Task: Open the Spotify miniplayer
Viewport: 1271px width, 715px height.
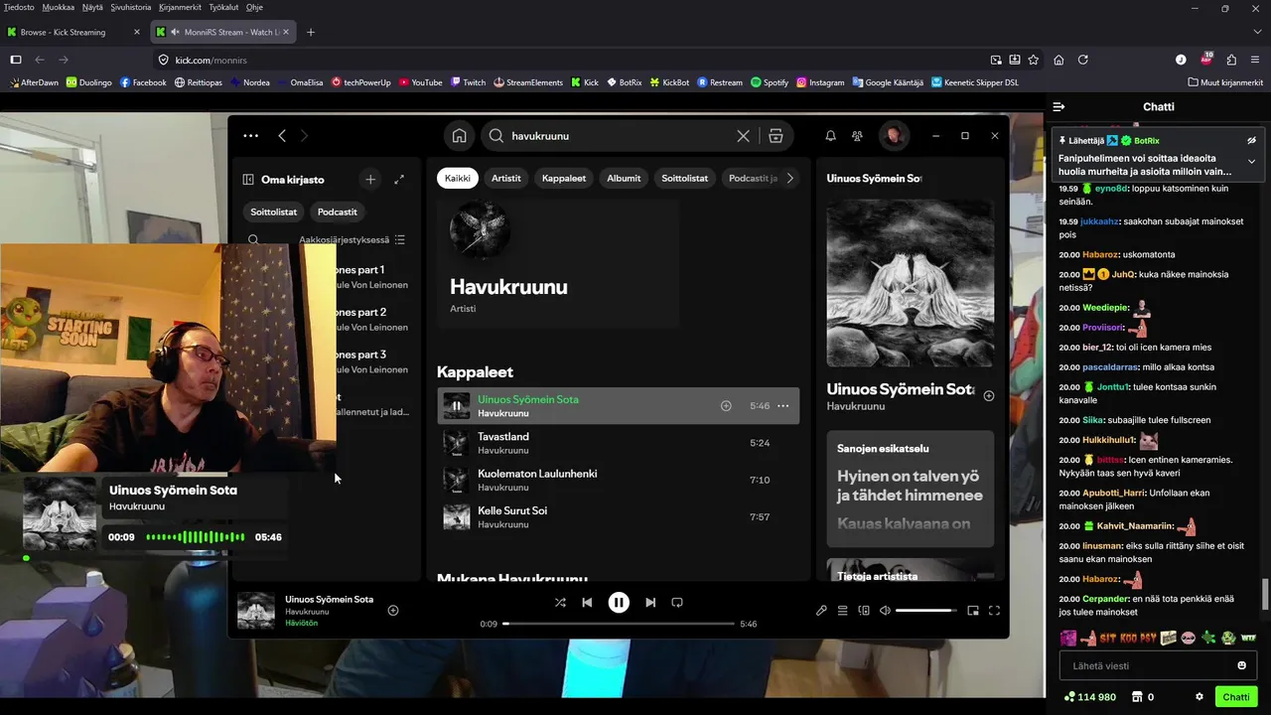Action: click(x=973, y=611)
